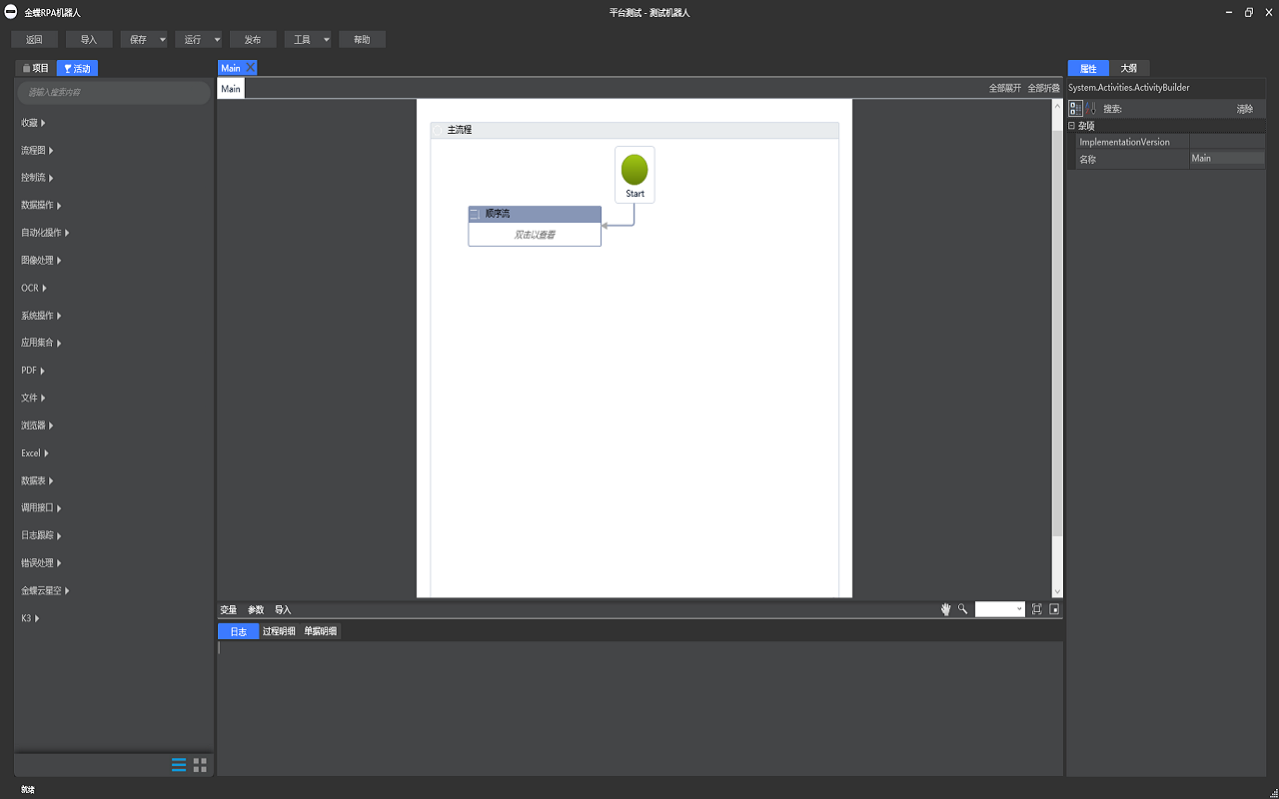
Task: Expand the 文件 category
Action: pos(33,398)
